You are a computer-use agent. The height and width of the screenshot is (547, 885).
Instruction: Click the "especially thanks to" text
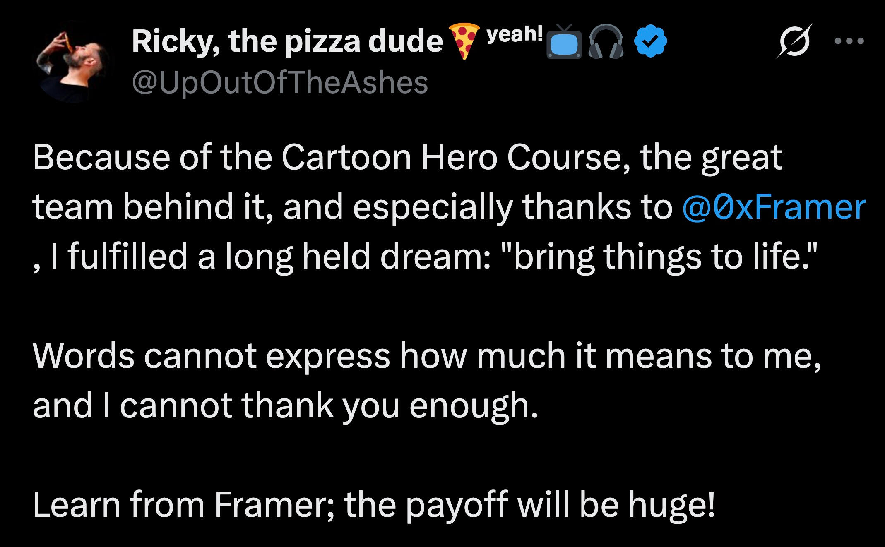(x=513, y=207)
